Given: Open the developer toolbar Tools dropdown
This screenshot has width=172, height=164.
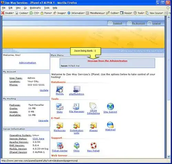Looking at the screenshot, I should click(x=139, y=13).
